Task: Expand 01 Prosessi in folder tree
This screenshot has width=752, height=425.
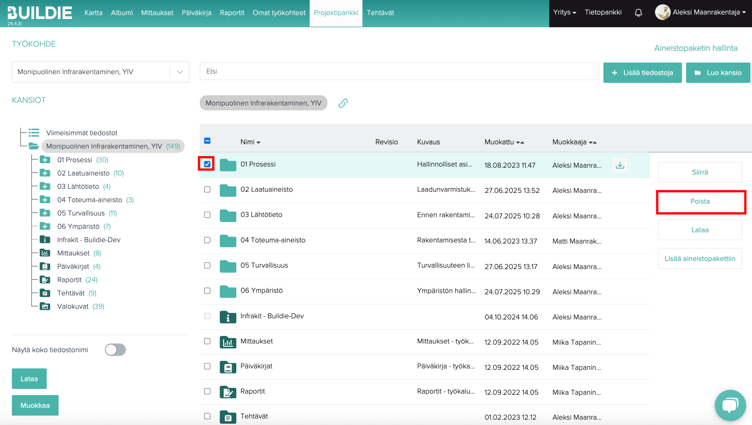Action: [x=45, y=160]
